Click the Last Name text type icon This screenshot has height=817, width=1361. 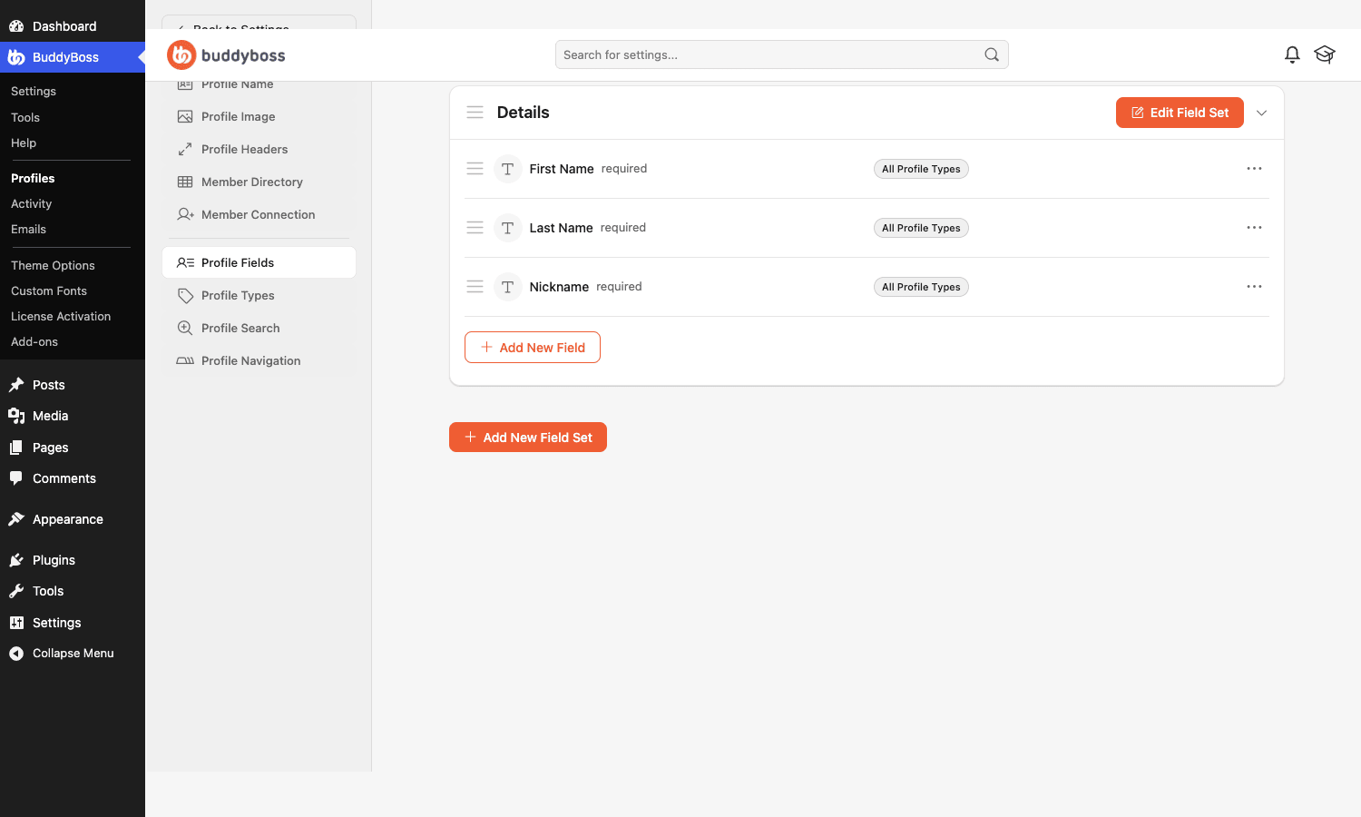(507, 228)
